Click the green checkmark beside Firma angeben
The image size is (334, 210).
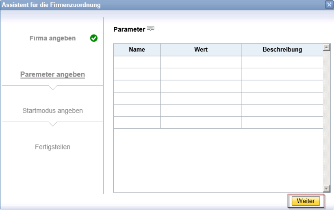(x=94, y=38)
